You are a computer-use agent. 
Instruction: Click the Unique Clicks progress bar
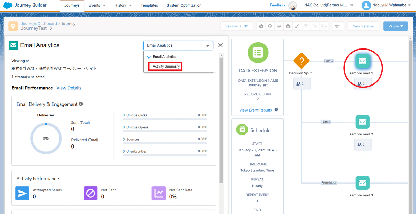pyautogui.click(x=165, y=119)
